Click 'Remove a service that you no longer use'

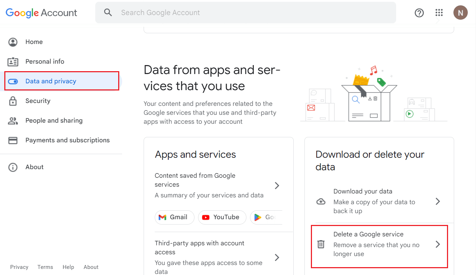376,249
